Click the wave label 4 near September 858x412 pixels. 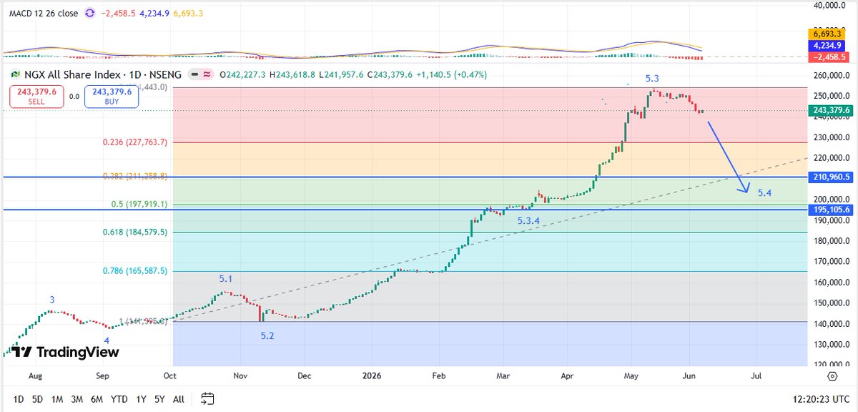(x=107, y=340)
